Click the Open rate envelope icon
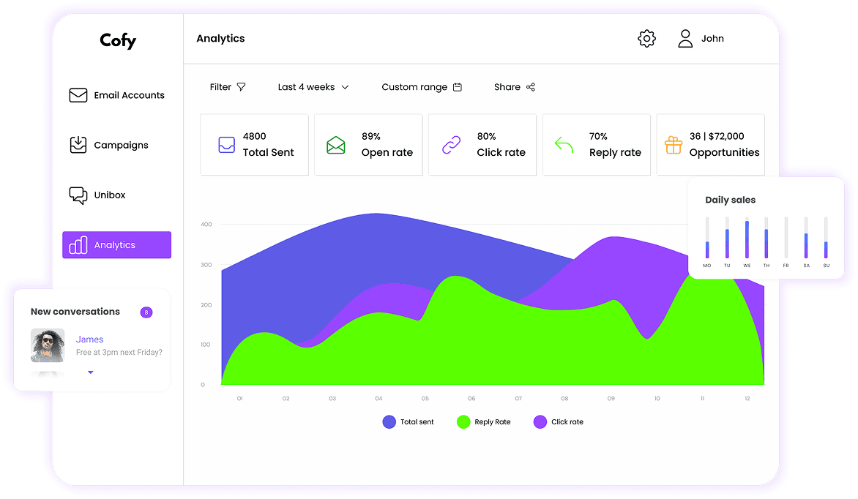 coord(335,144)
